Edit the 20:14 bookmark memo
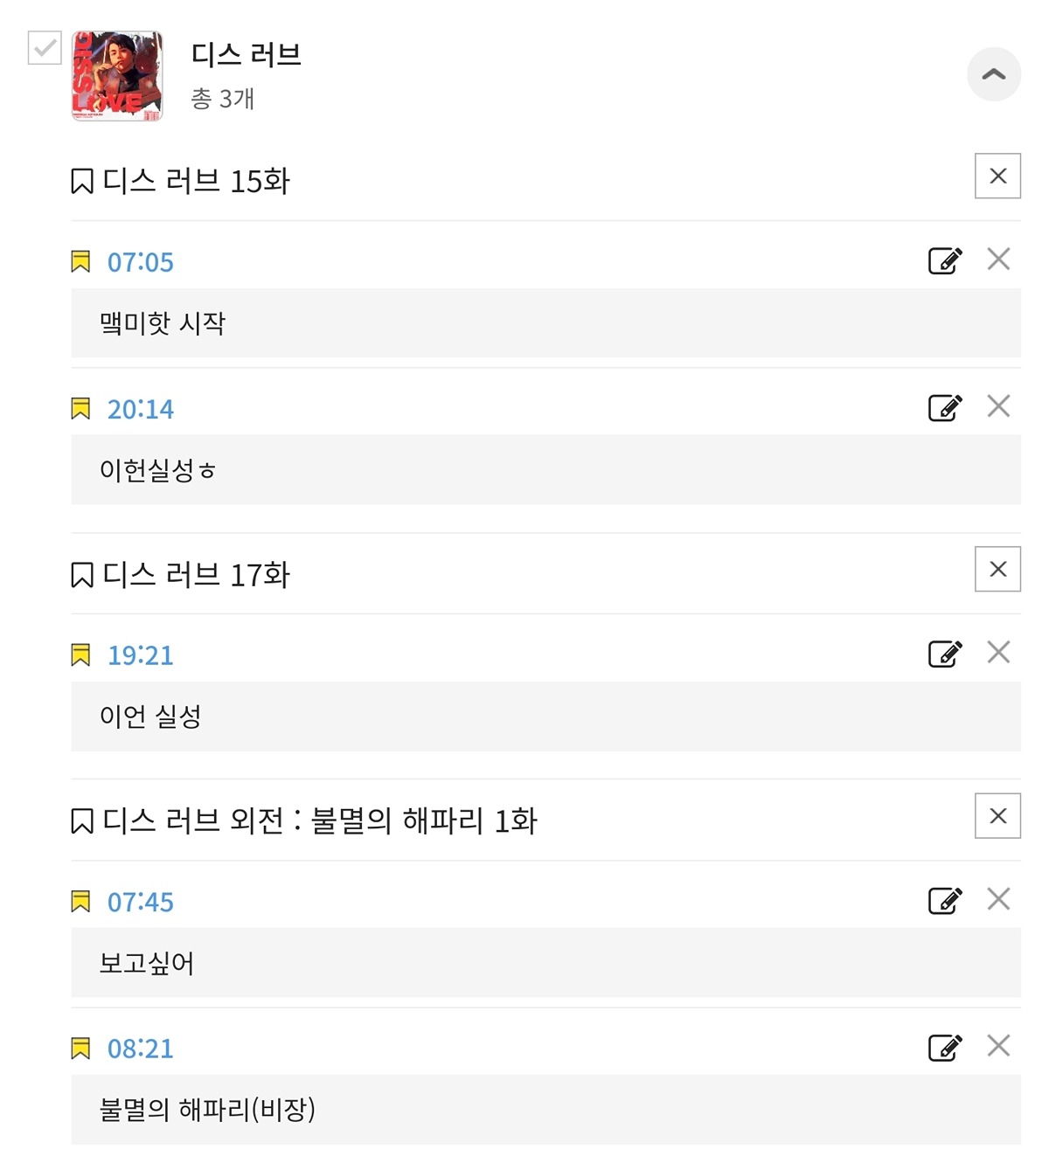1049x1170 pixels. pyautogui.click(x=945, y=407)
